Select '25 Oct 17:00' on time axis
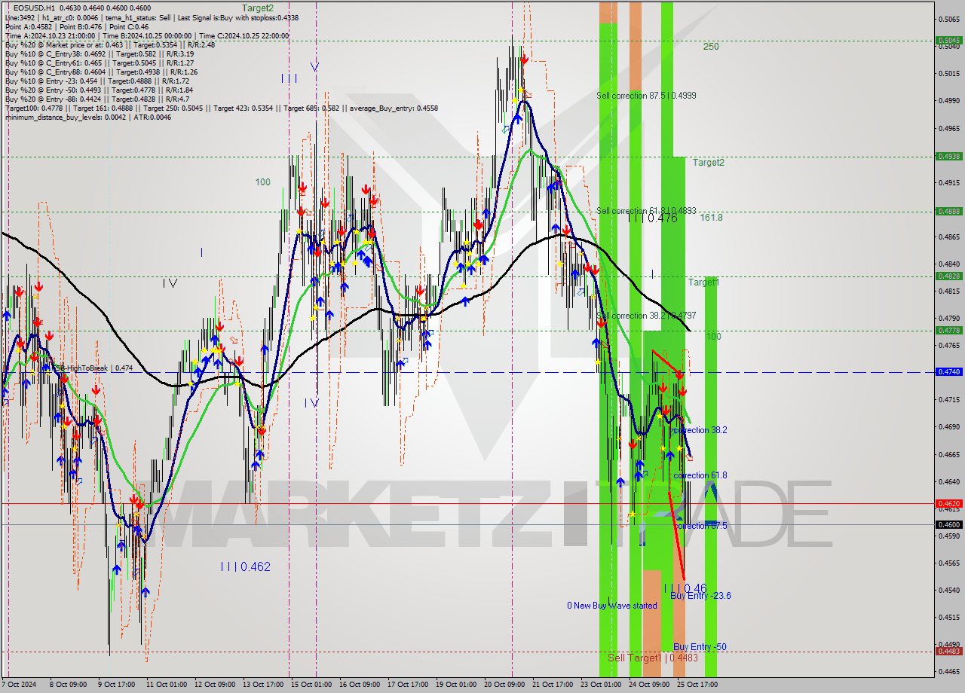The image size is (965, 693). [697, 685]
